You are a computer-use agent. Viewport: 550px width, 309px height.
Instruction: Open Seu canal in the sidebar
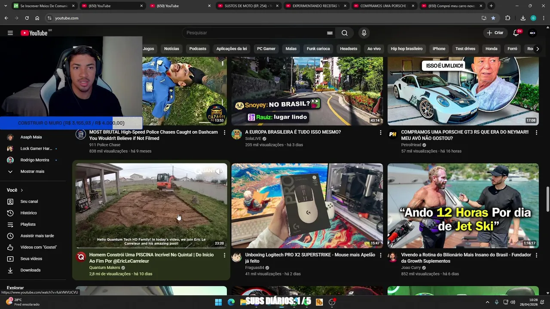(x=29, y=202)
